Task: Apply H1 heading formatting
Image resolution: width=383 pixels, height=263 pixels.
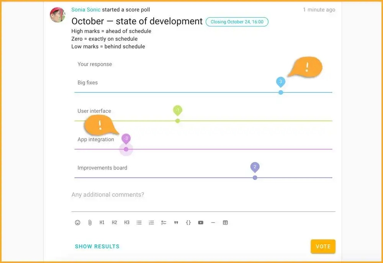Action: 102,223
